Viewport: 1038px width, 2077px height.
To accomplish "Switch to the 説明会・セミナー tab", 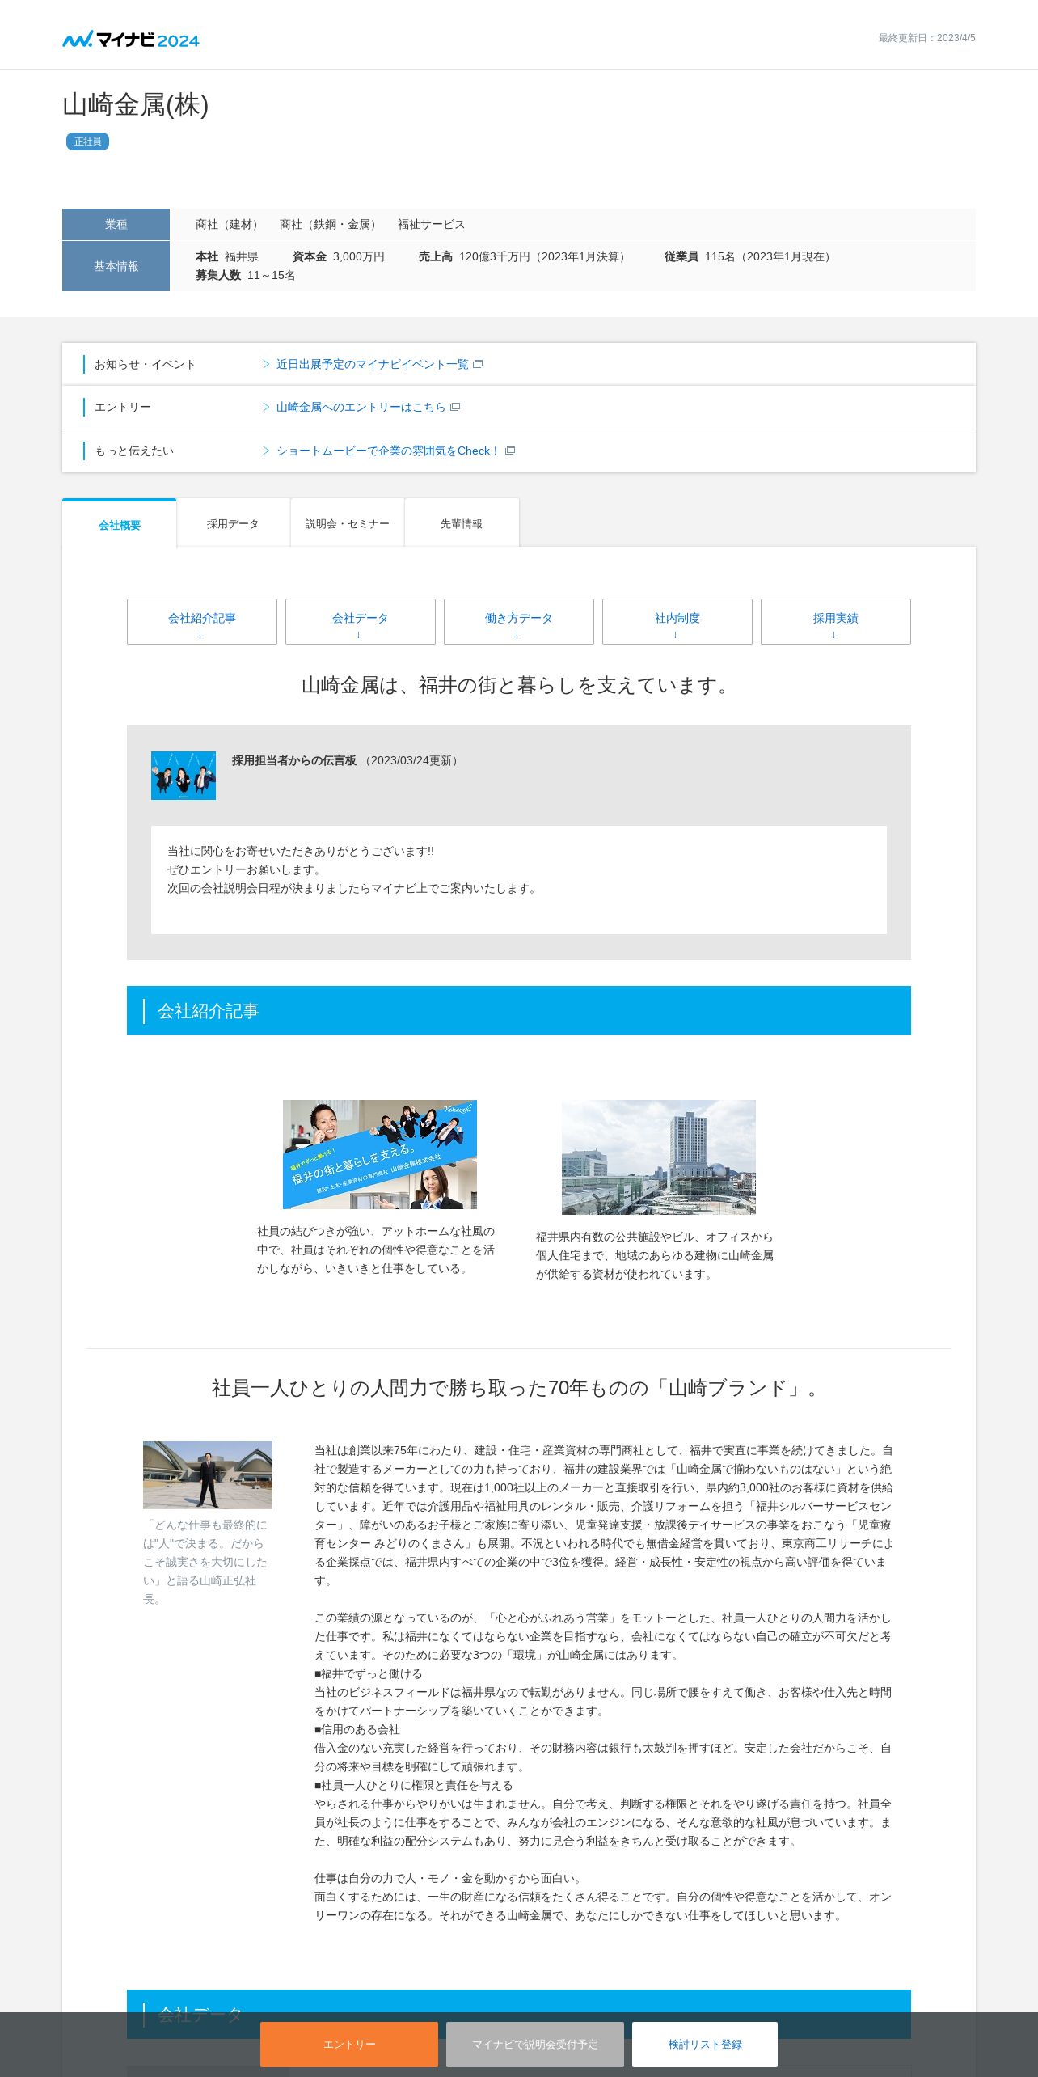I will (347, 523).
